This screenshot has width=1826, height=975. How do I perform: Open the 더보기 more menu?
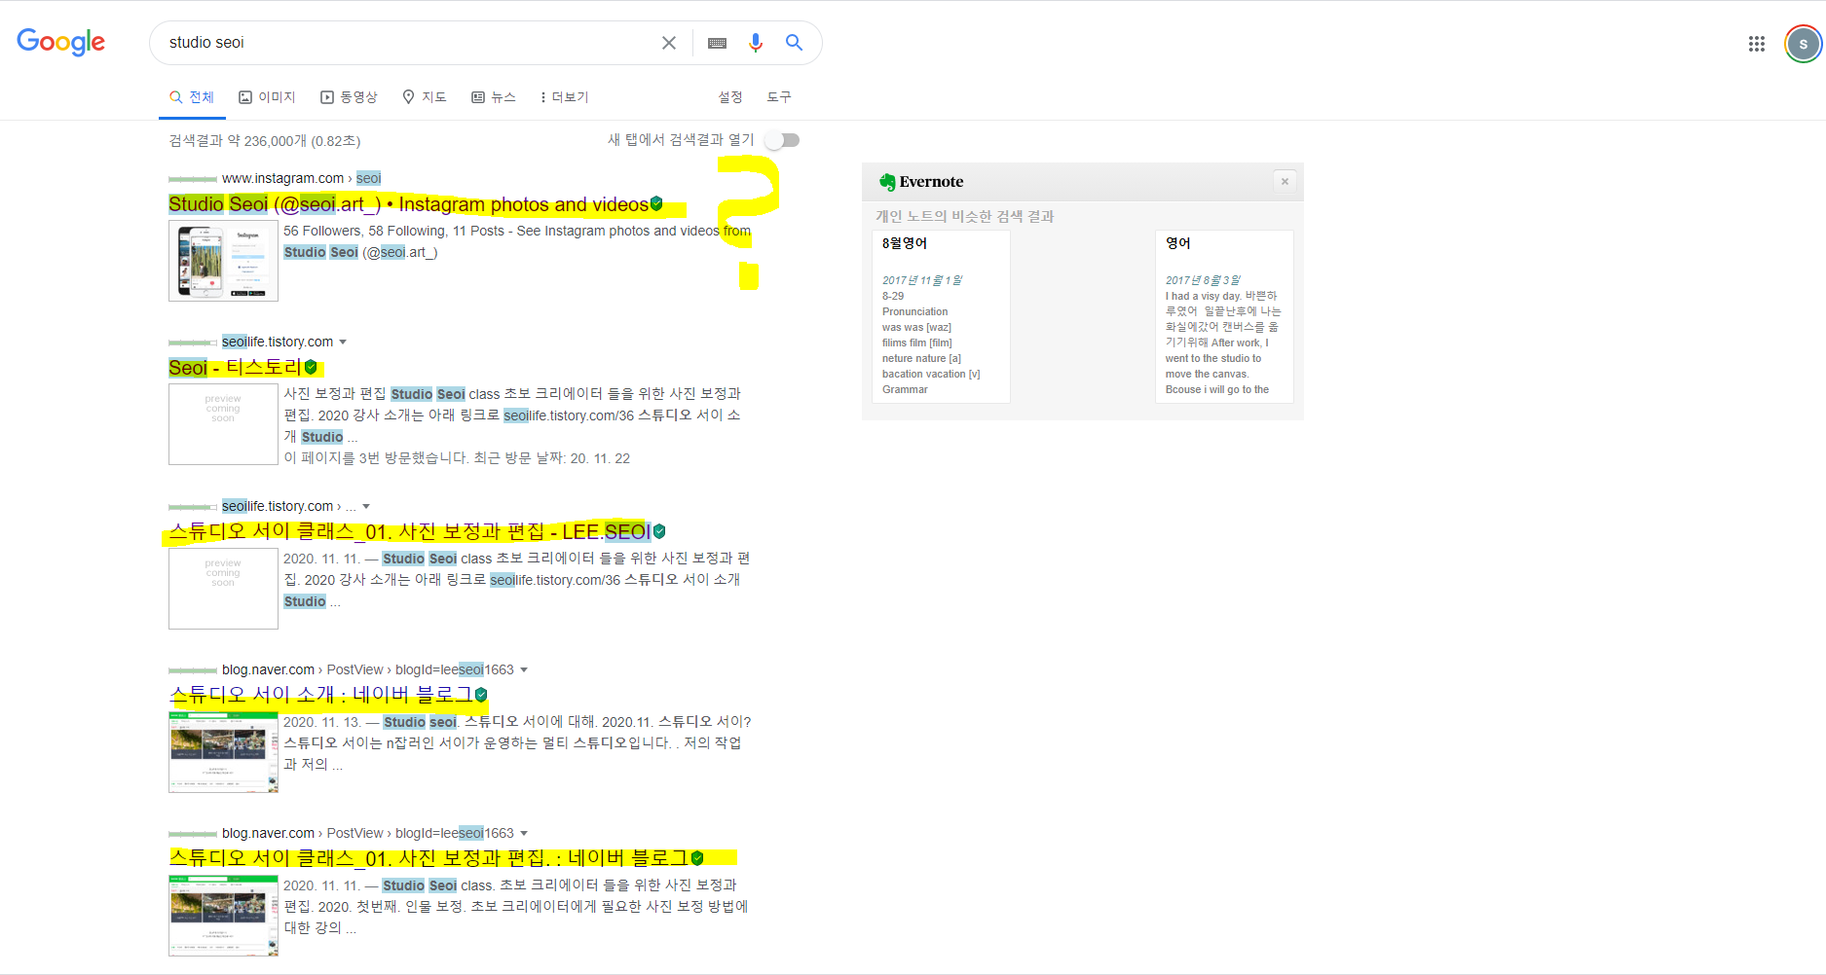click(x=564, y=97)
